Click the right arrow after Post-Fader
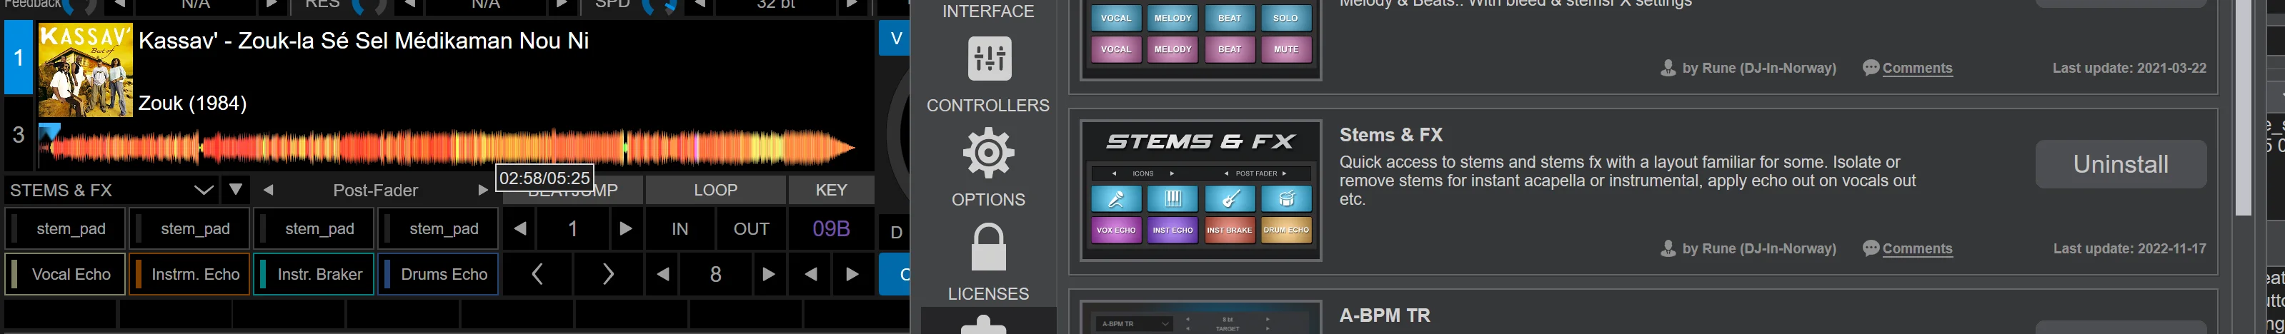Screen dimensions: 2285x334 click(x=484, y=190)
